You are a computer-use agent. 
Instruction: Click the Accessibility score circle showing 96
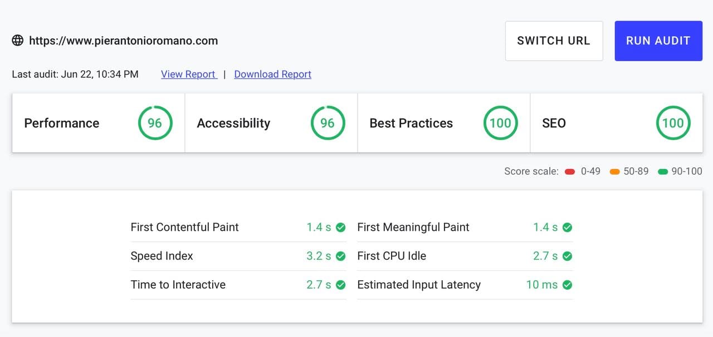pos(328,123)
